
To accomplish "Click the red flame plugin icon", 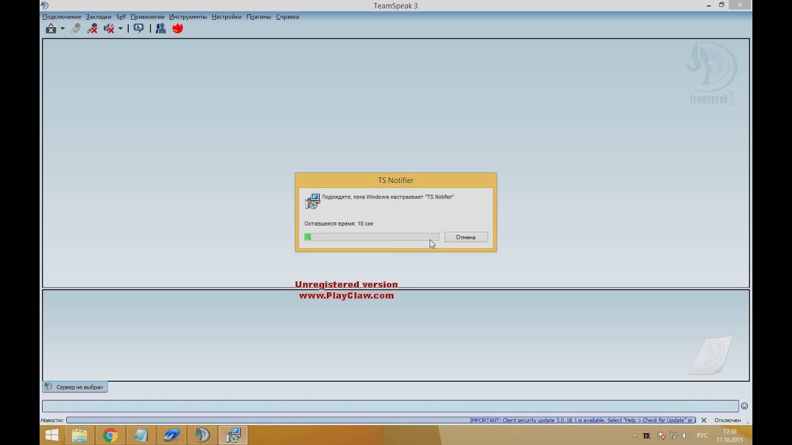I will [178, 28].
